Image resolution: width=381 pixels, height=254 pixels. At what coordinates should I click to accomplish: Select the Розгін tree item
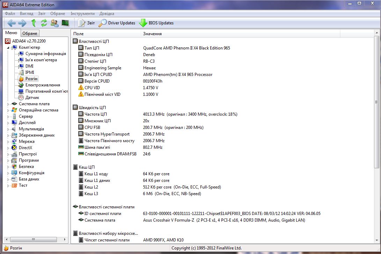[x=28, y=78]
